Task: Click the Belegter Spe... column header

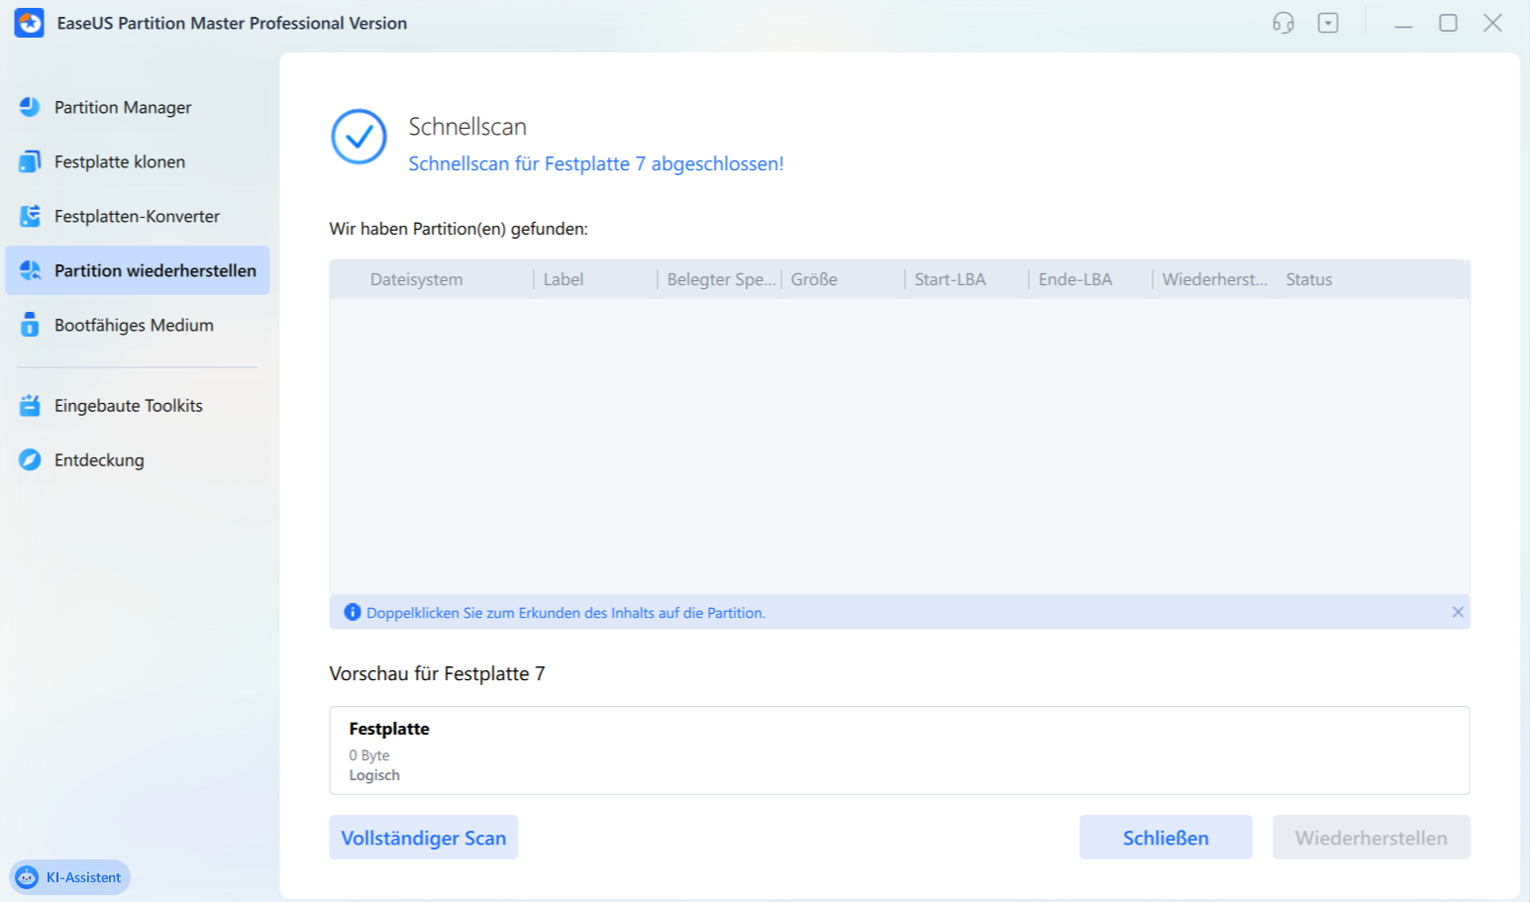Action: click(x=722, y=279)
